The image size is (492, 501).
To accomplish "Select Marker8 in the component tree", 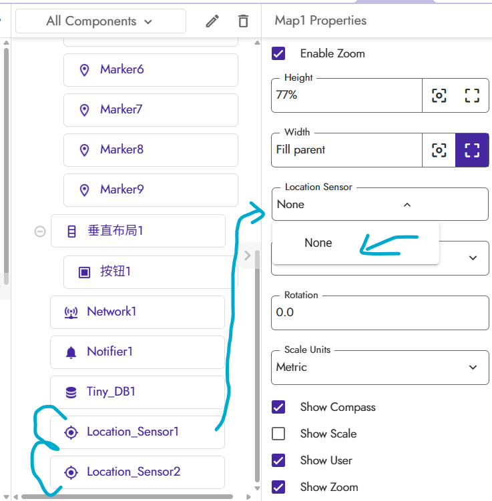I will [x=121, y=149].
